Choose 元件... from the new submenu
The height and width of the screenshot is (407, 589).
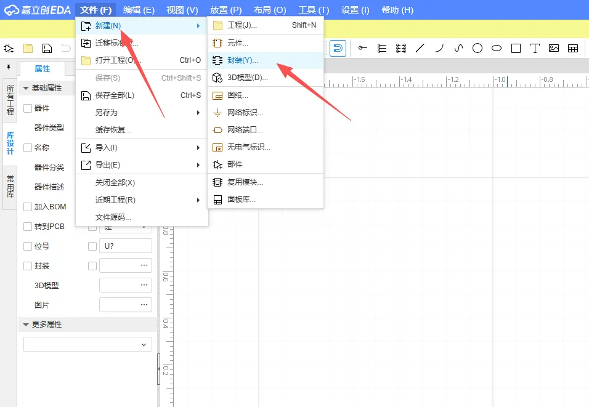[x=265, y=43]
